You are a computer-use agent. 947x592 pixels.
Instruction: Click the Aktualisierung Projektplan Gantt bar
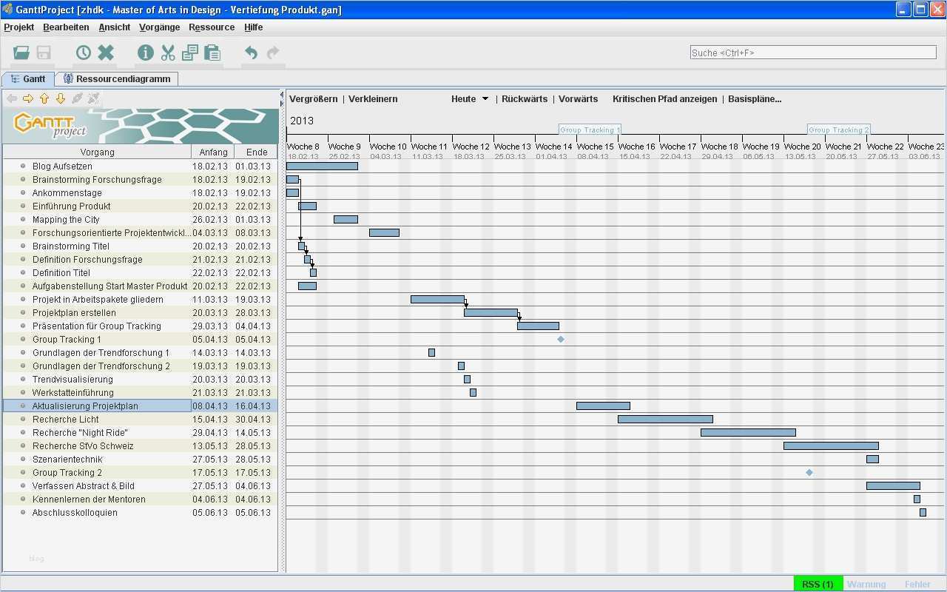pyautogui.click(x=603, y=406)
